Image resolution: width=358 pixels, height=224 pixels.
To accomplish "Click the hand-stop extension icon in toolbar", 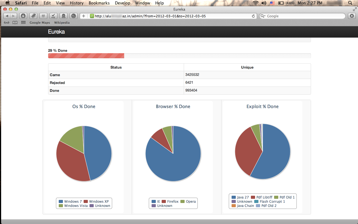I will pyautogui.click(x=23, y=16).
